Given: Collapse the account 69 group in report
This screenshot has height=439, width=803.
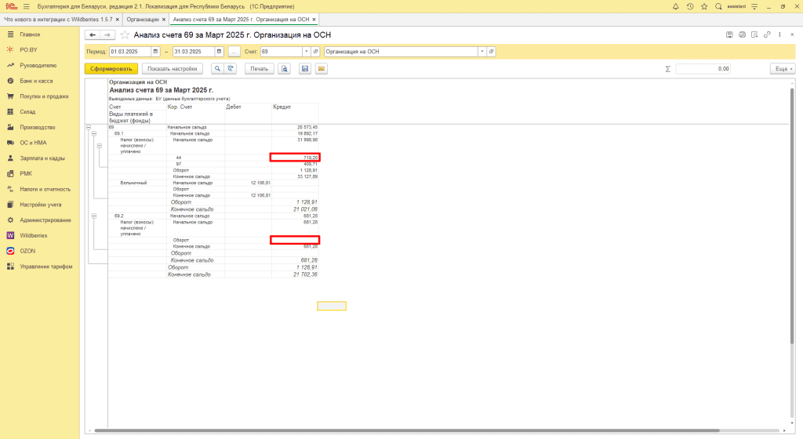Looking at the screenshot, I should (88, 127).
